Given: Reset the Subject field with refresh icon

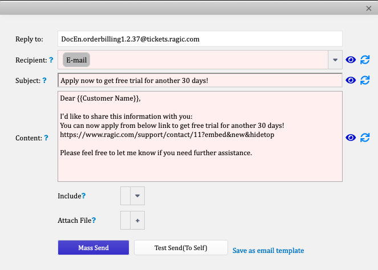Looking at the screenshot, I should click(x=365, y=80).
